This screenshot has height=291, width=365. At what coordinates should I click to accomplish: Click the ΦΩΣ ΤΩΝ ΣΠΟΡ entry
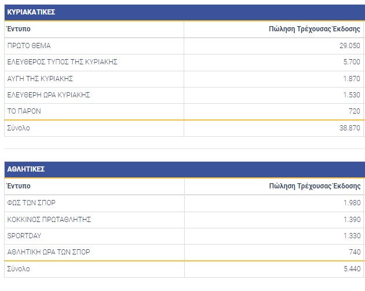point(31,202)
